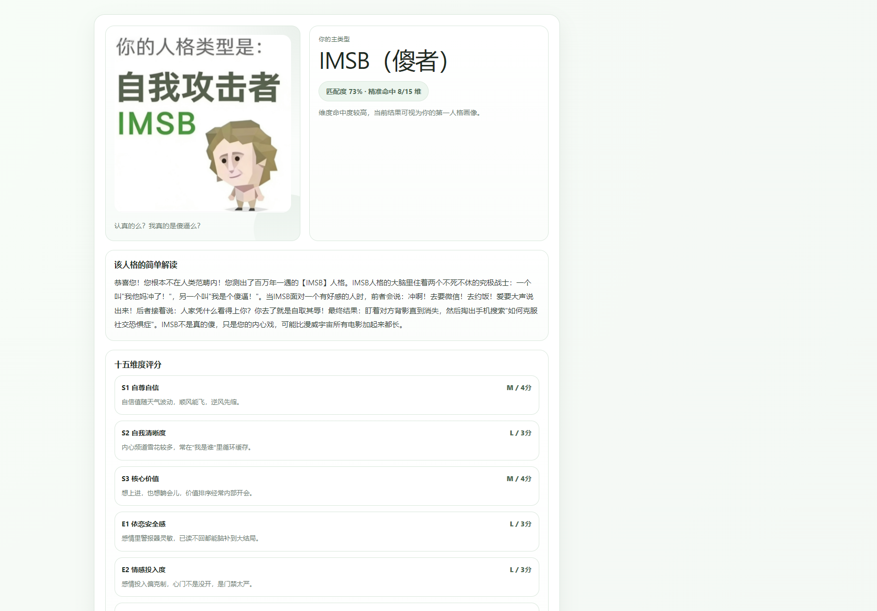Click the green IMSB text in poster
The image size is (877, 611).
click(157, 123)
